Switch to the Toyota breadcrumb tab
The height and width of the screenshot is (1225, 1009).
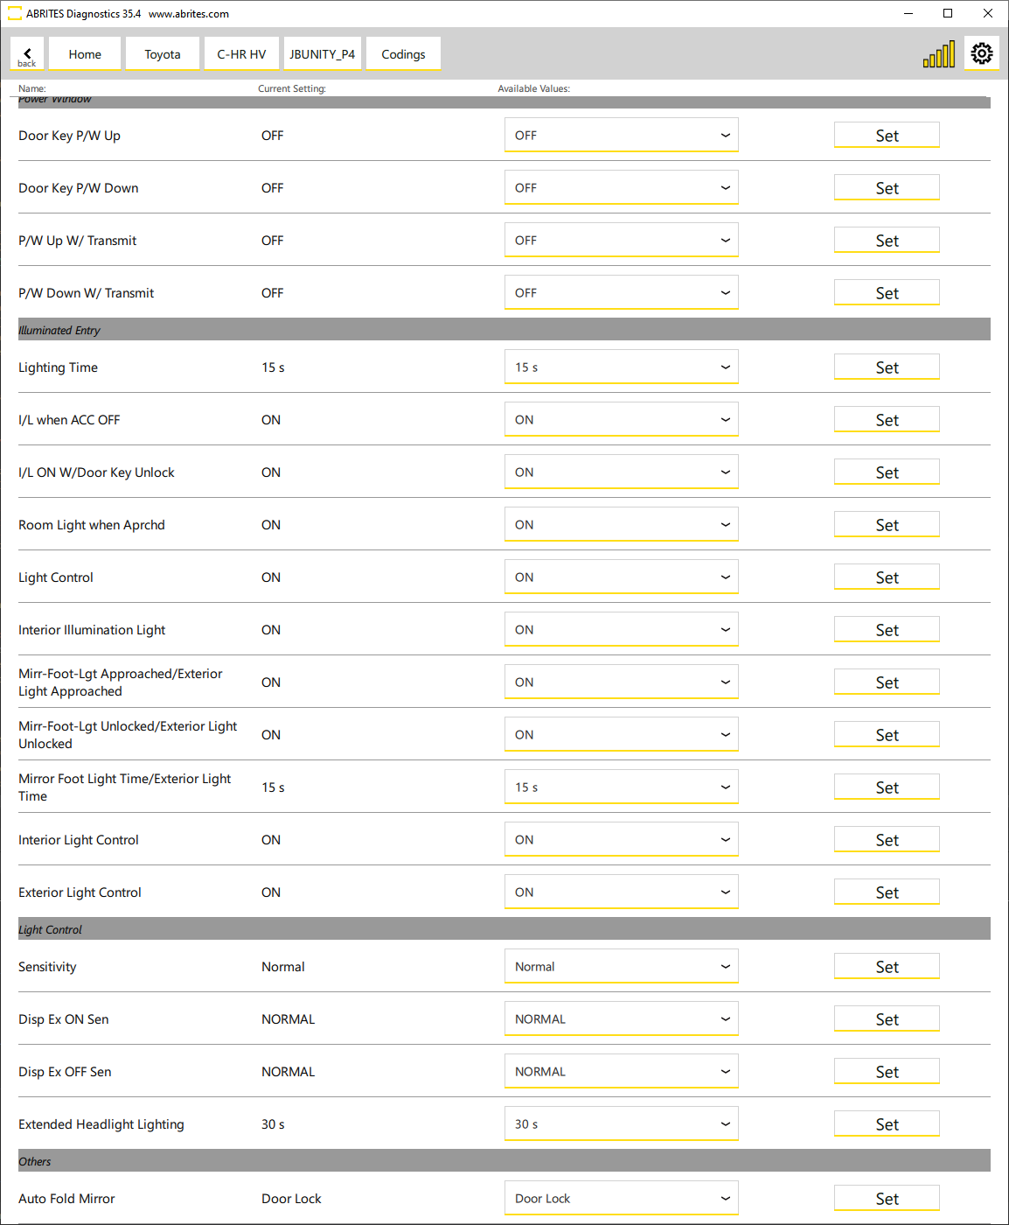tap(163, 54)
